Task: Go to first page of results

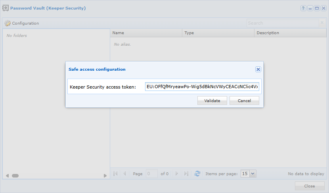Action: (x=115, y=174)
